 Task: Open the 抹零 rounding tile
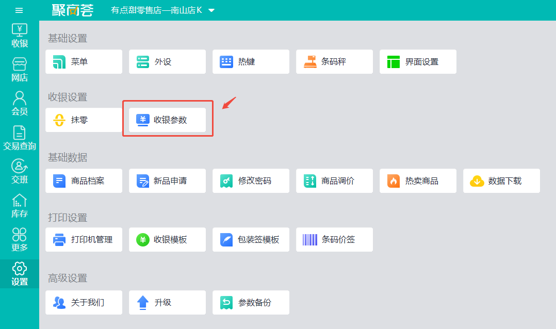coord(84,120)
